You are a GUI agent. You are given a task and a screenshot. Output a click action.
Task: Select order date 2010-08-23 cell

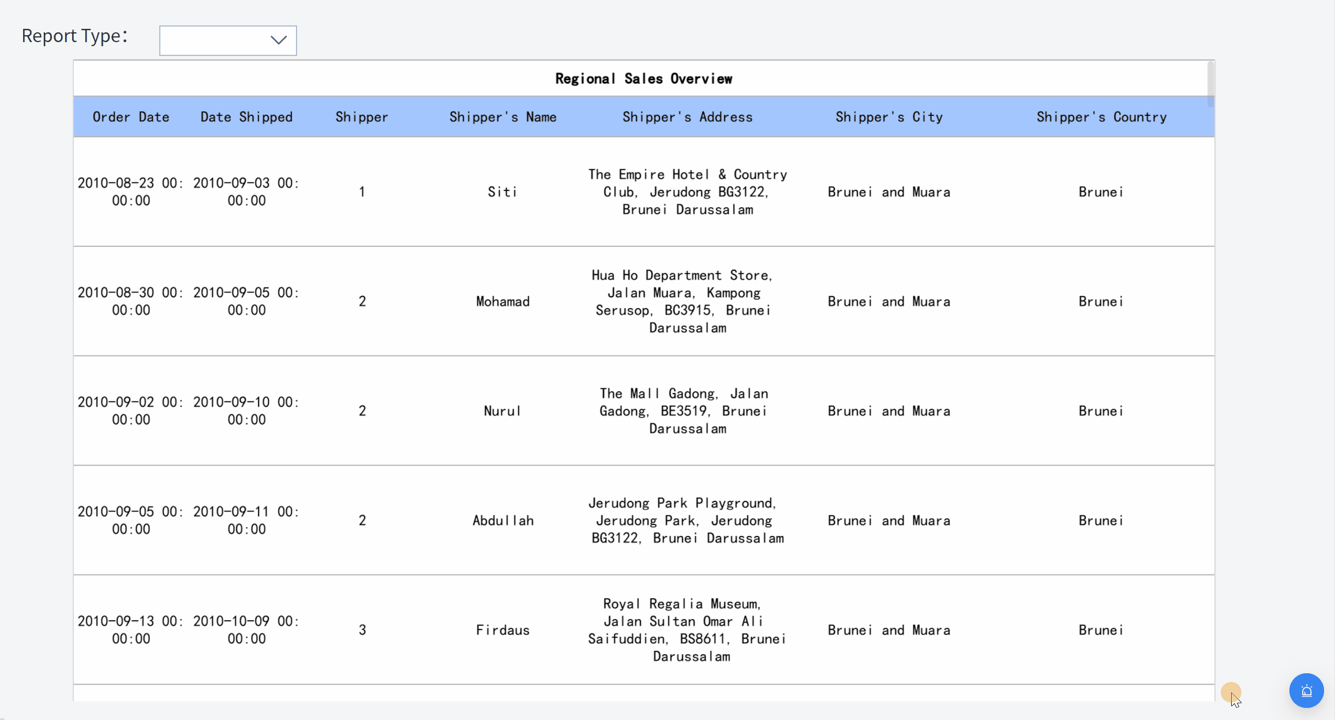coord(131,192)
